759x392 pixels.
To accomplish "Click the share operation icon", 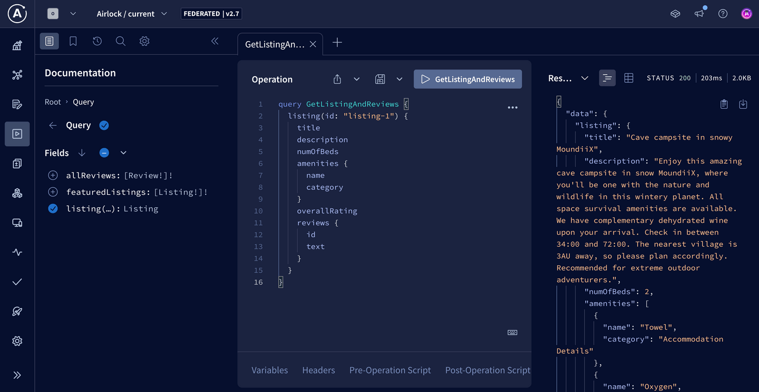I will tap(337, 79).
